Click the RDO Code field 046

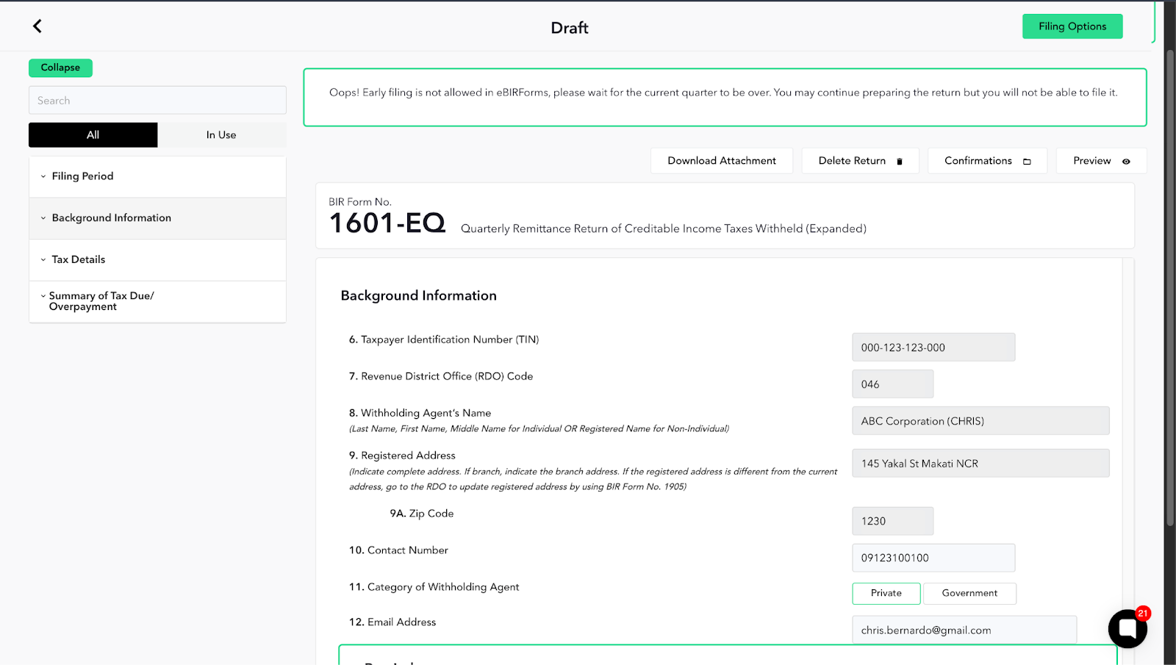point(892,384)
